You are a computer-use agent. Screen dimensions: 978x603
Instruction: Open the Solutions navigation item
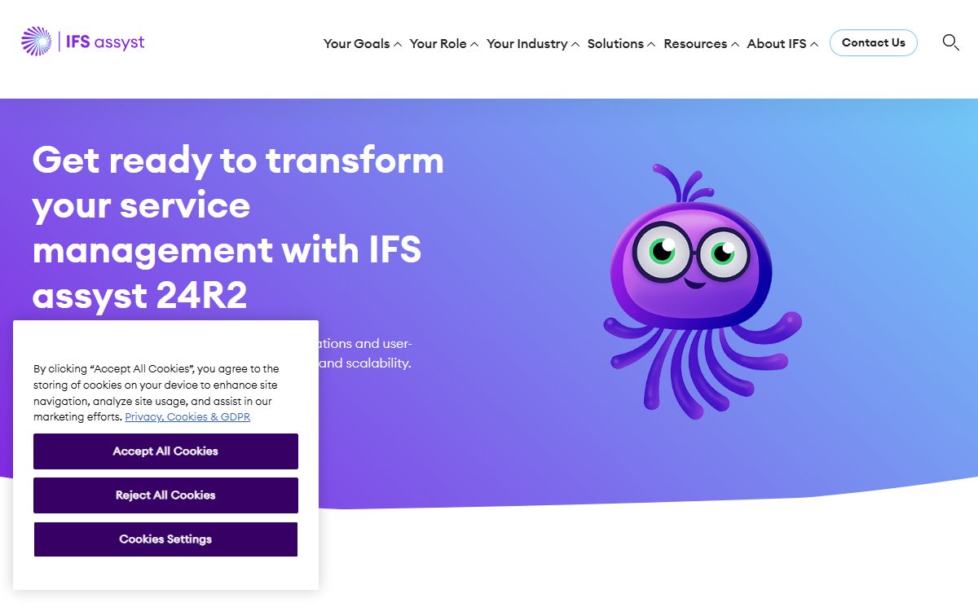615,44
